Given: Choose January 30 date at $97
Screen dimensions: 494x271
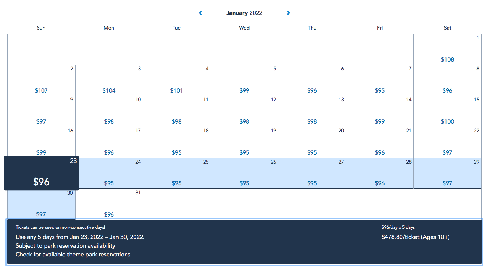Looking at the screenshot, I should click(41, 205).
